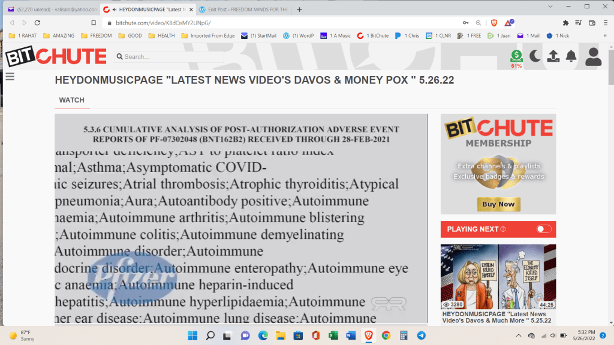This screenshot has width=614, height=345.
Task: Click the Brave Shields lion icon
Action: [x=494, y=23]
